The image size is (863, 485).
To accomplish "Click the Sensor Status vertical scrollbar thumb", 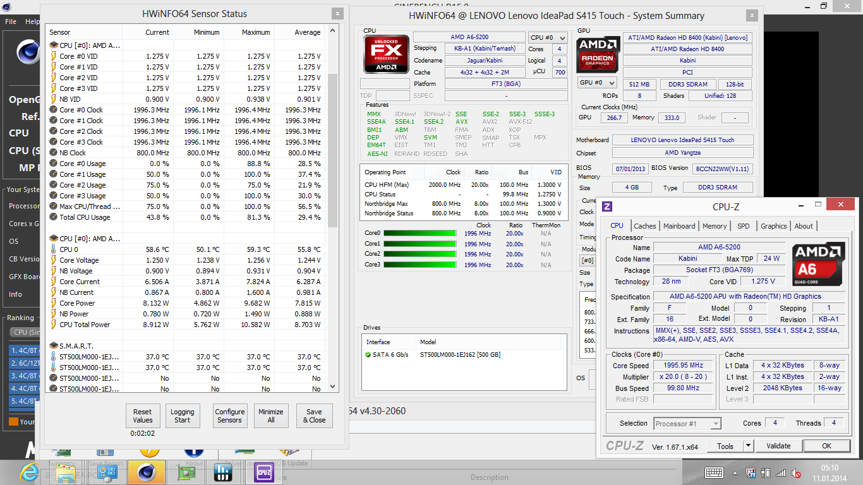I will coord(332,150).
